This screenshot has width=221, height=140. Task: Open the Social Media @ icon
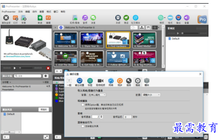(136, 18)
